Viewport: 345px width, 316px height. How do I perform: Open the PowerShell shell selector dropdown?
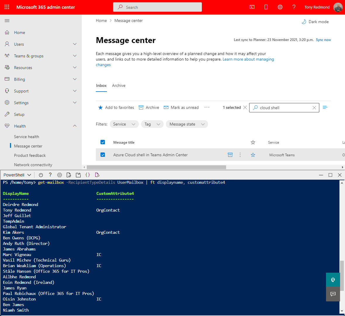click(x=17, y=175)
